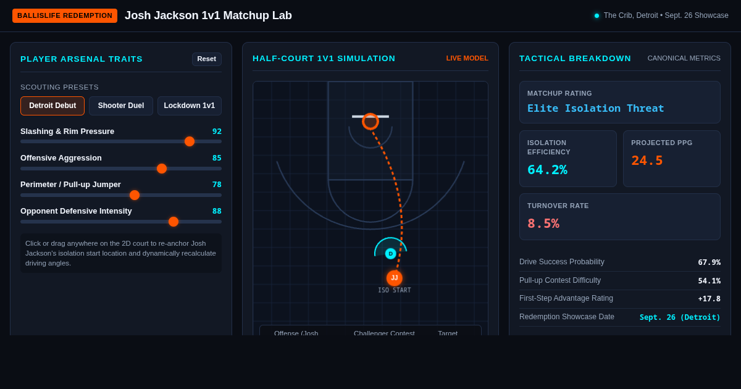This screenshot has height=389, width=741.
Task: Click the Sept. 26 (Detroit) date value
Action: [680, 317]
